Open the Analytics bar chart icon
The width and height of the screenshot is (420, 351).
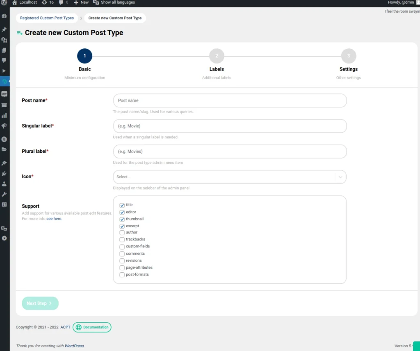[4, 115]
